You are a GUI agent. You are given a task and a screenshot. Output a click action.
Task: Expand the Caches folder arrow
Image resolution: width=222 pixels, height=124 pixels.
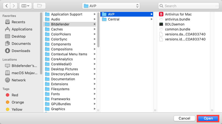[x=94, y=29]
